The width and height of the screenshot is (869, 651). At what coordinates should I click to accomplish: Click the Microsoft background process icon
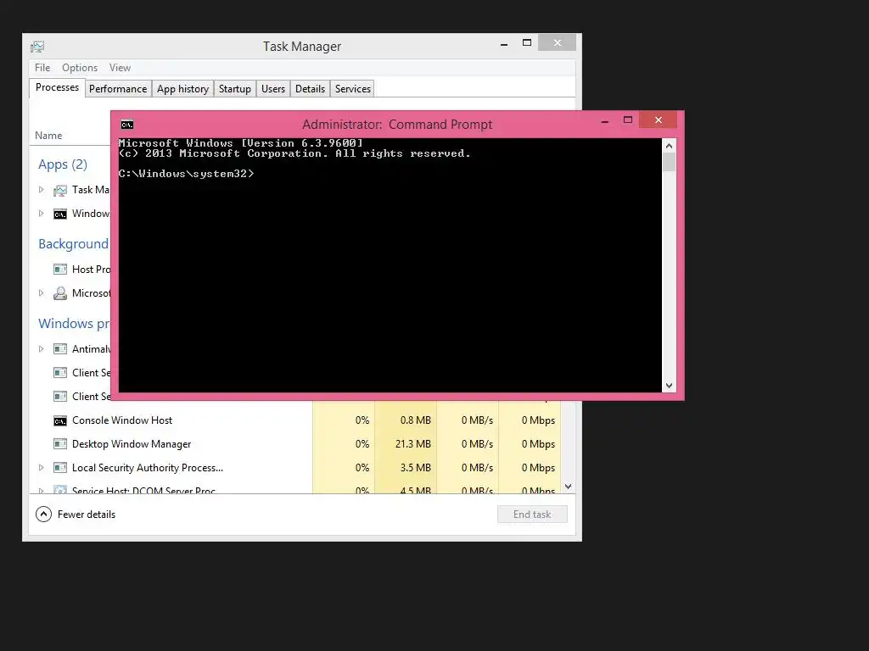tap(60, 293)
